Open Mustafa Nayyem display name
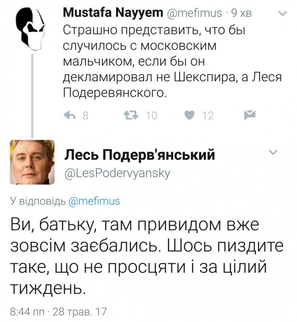This screenshot has width=297, height=322. click(113, 13)
